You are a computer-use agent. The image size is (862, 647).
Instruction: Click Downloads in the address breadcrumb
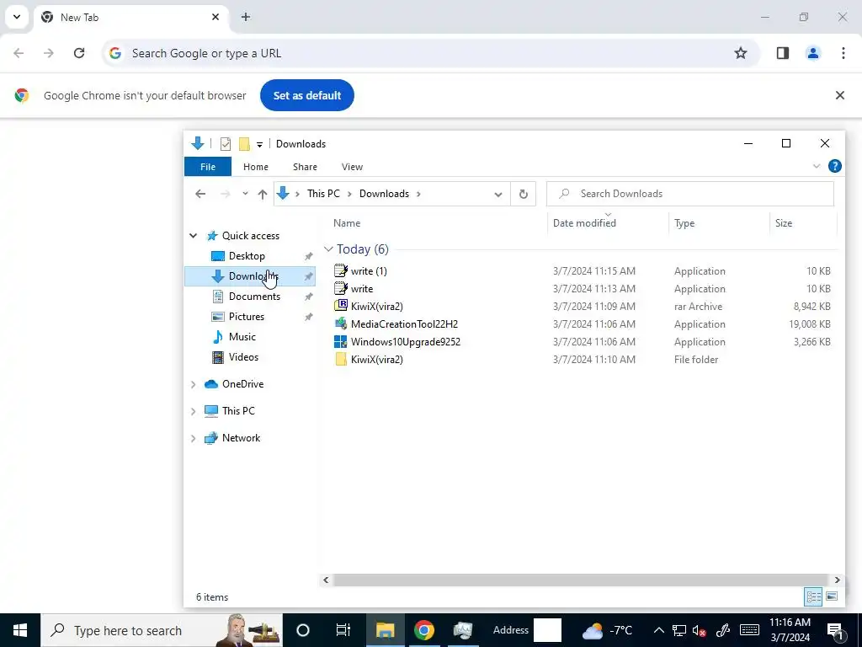(x=384, y=194)
